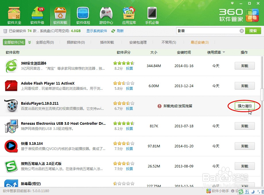This screenshot has height=195, width=264.
Task: Select the 全部软件(74) tab
Action: 14,42
